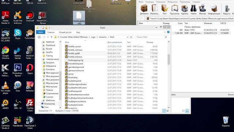Screen dimensions: 234x132
Task: Select the Google Chrome desktop icon
Action: (x=5, y=53)
